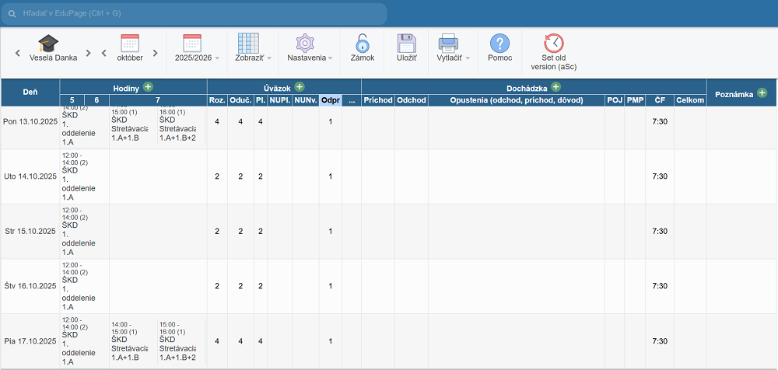Go to previous month before október
Image resolution: width=778 pixels, height=370 pixels.
[103, 53]
